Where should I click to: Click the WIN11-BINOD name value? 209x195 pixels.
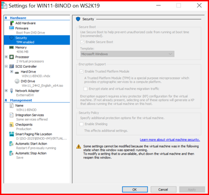pyautogui.click(x=26, y=110)
